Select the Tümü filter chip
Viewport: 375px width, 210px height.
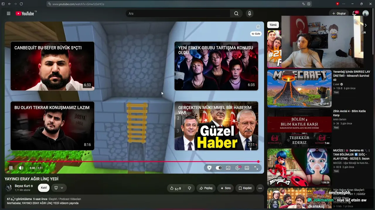coord(273,25)
